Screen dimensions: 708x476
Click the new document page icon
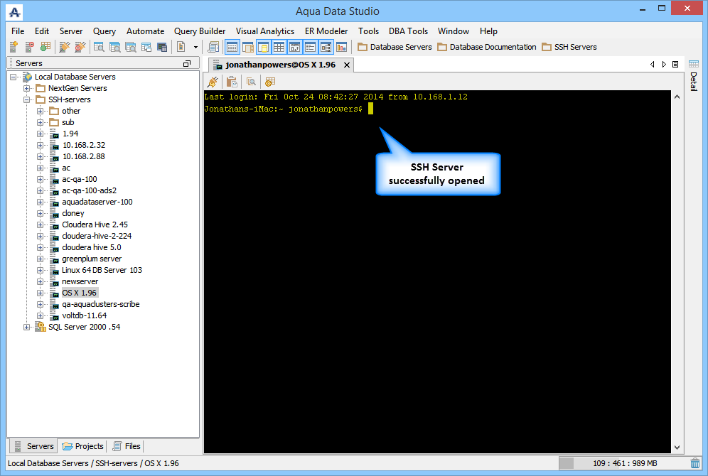pos(181,47)
